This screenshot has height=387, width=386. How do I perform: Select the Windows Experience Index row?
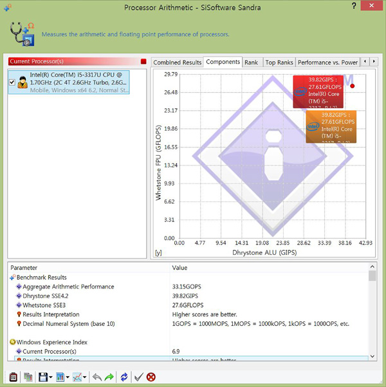pos(188,342)
